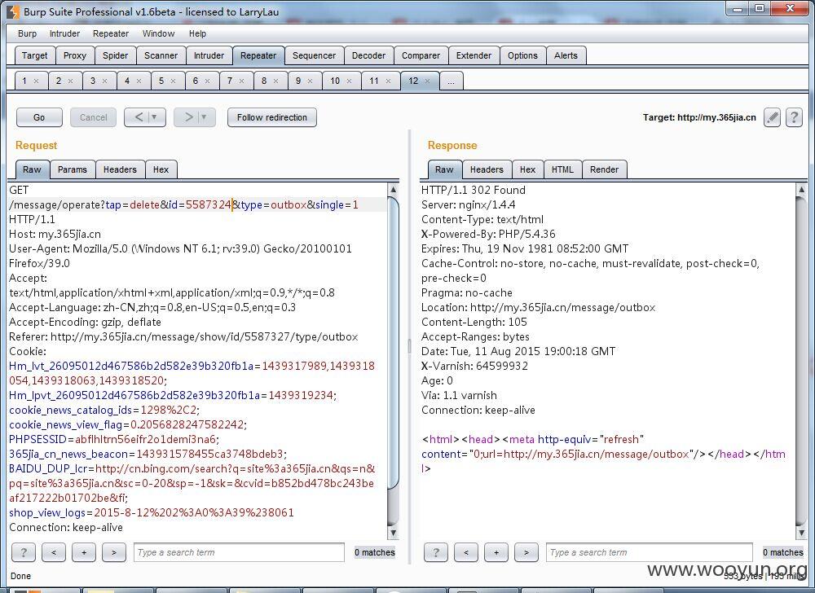Click 'HTTP/1.1 302 Found' status line

pos(474,190)
